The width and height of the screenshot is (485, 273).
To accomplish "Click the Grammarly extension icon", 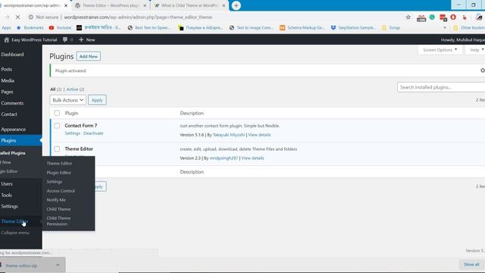I will [432, 17].
